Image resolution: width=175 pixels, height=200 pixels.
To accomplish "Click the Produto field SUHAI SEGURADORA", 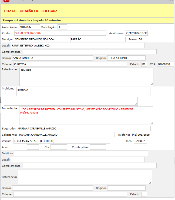I will pos(60,33).
